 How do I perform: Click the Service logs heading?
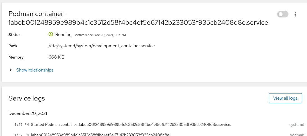tap(27, 98)
